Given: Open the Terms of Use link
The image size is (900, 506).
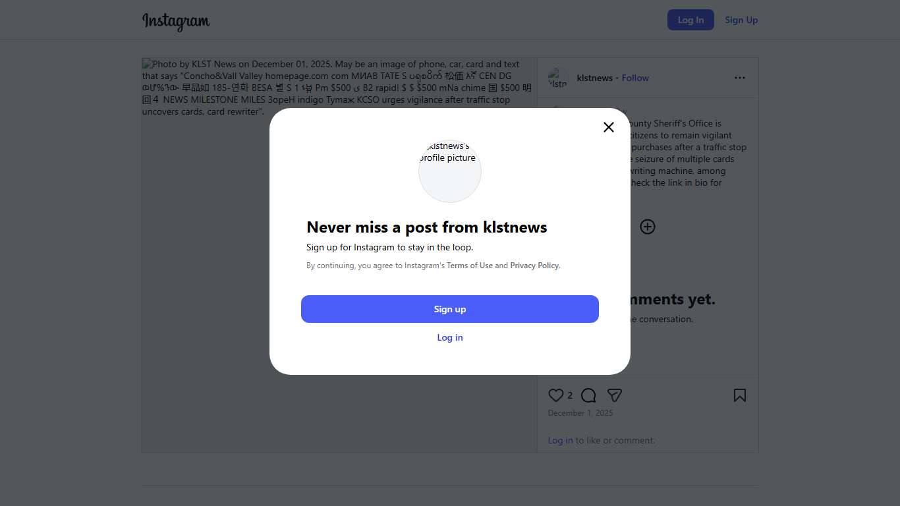Looking at the screenshot, I should click(x=470, y=266).
